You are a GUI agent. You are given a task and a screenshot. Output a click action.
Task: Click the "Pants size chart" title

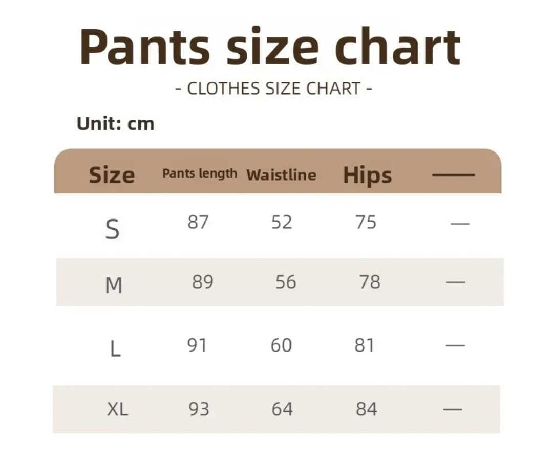click(x=270, y=47)
